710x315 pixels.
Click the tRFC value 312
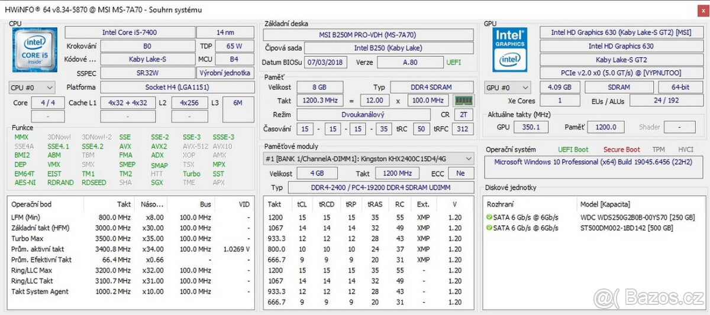(463, 128)
